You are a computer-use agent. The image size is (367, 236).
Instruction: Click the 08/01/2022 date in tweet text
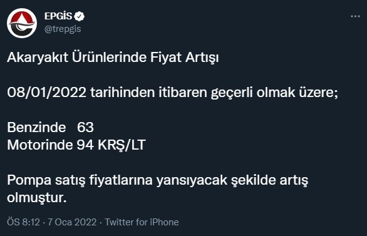(47, 93)
